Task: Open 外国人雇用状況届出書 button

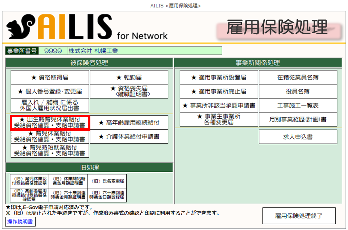Action: pos(50,105)
